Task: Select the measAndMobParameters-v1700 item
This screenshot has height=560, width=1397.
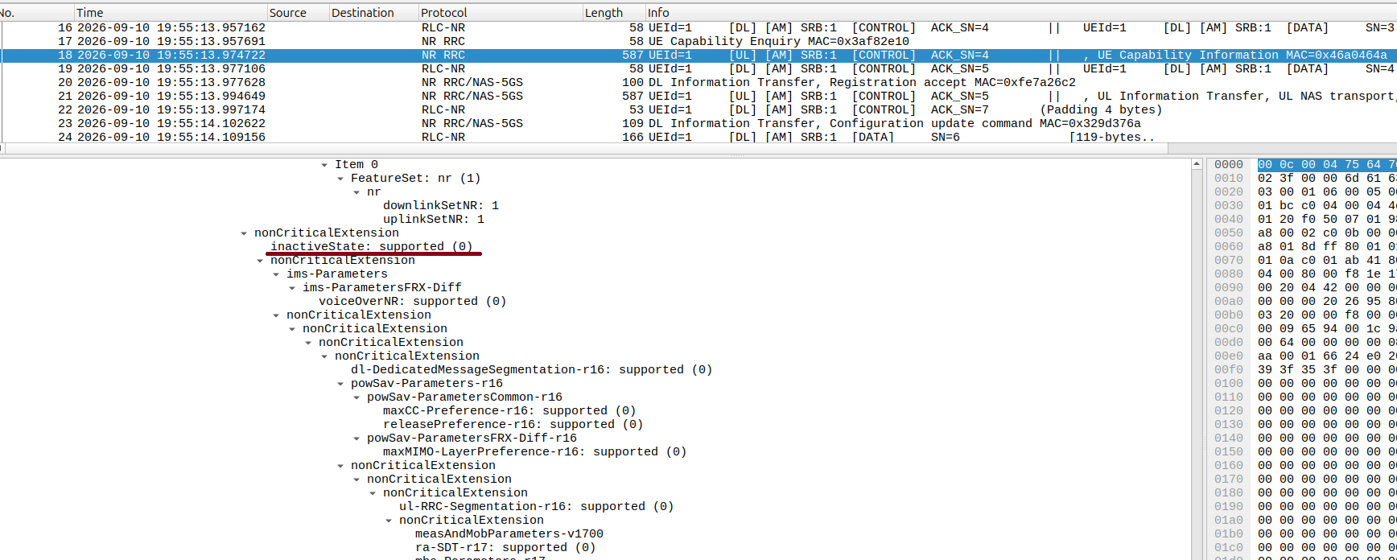Action: pyautogui.click(x=509, y=534)
